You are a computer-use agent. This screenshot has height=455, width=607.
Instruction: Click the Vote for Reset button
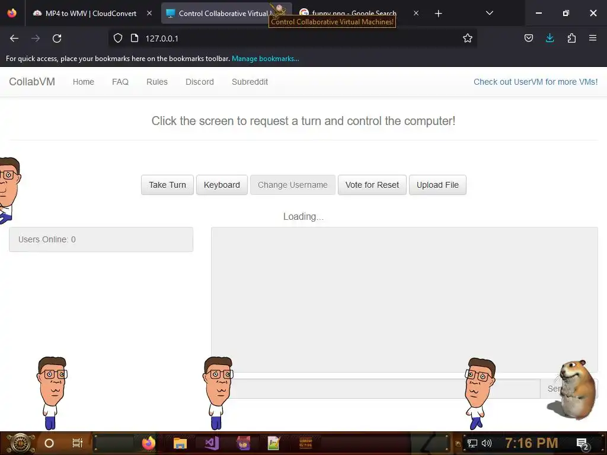(372, 185)
